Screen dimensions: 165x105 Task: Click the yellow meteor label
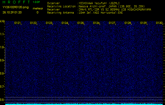[x=38, y=8]
